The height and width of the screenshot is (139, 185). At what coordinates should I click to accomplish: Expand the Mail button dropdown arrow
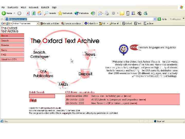tap(103, 13)
